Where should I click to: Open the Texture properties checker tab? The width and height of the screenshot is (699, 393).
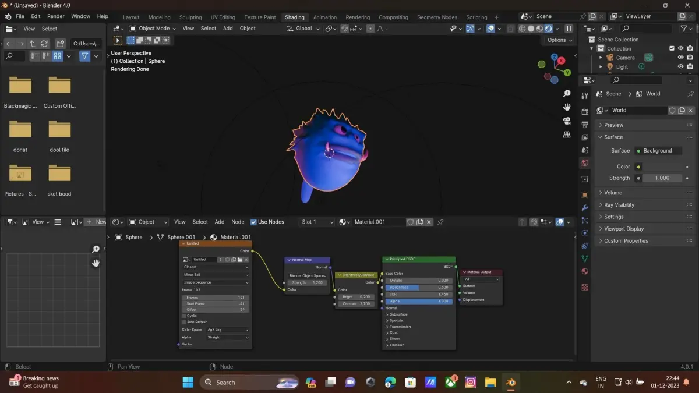(x=585, y=287)
